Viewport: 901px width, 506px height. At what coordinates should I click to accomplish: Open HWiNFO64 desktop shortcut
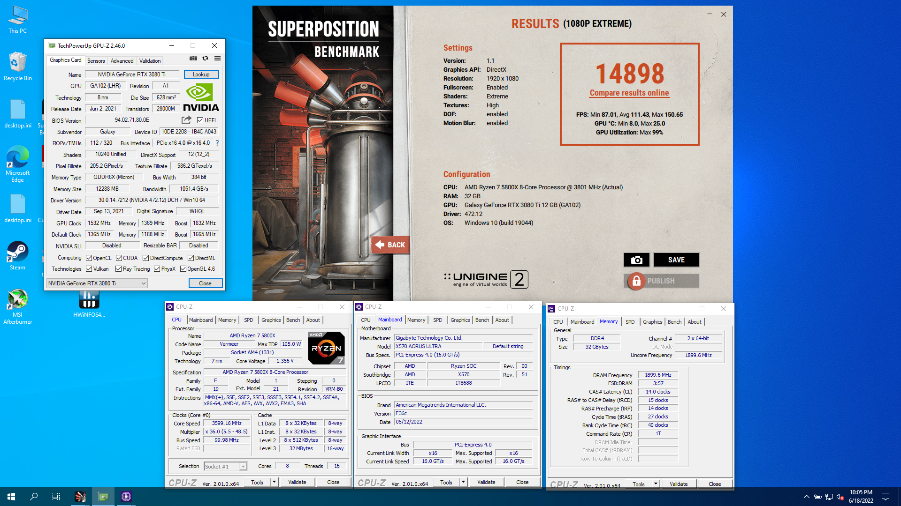pos(89,305)
